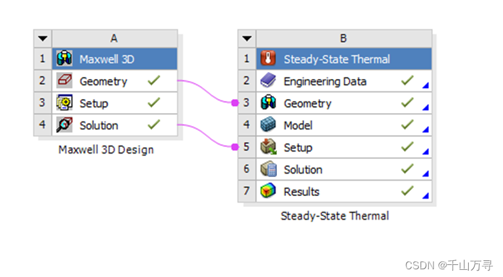The width and height of the screenshot is (503, 277).
Task: Click row number 4 in system A
Action: click(x=43, y=125)
